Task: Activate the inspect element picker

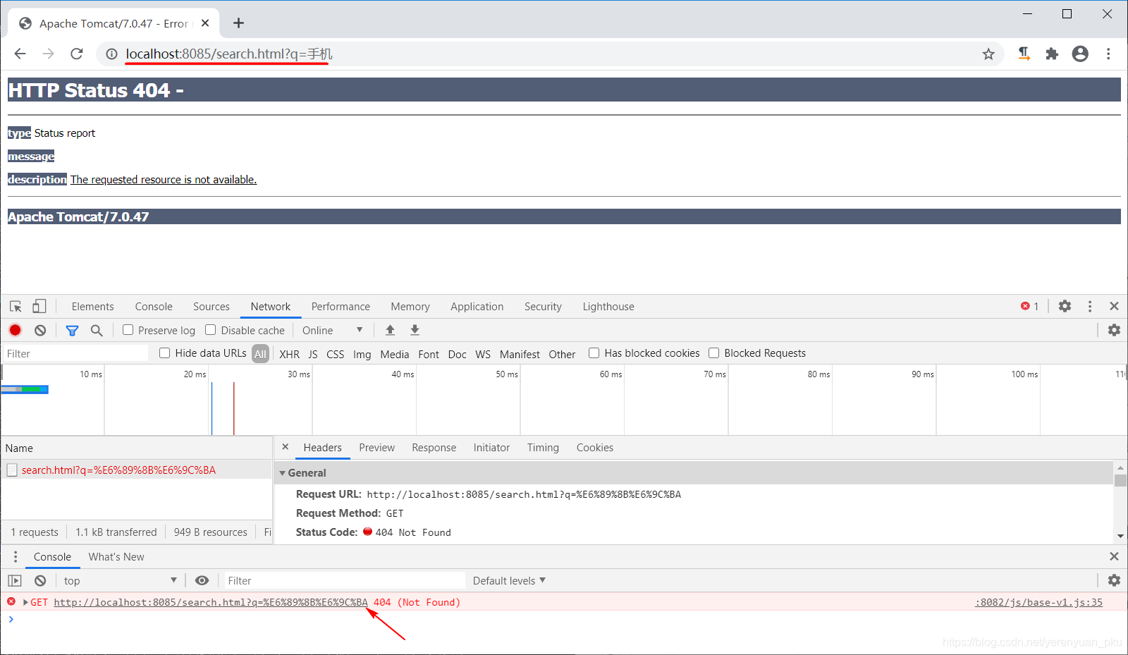Action: click(16, 306)
